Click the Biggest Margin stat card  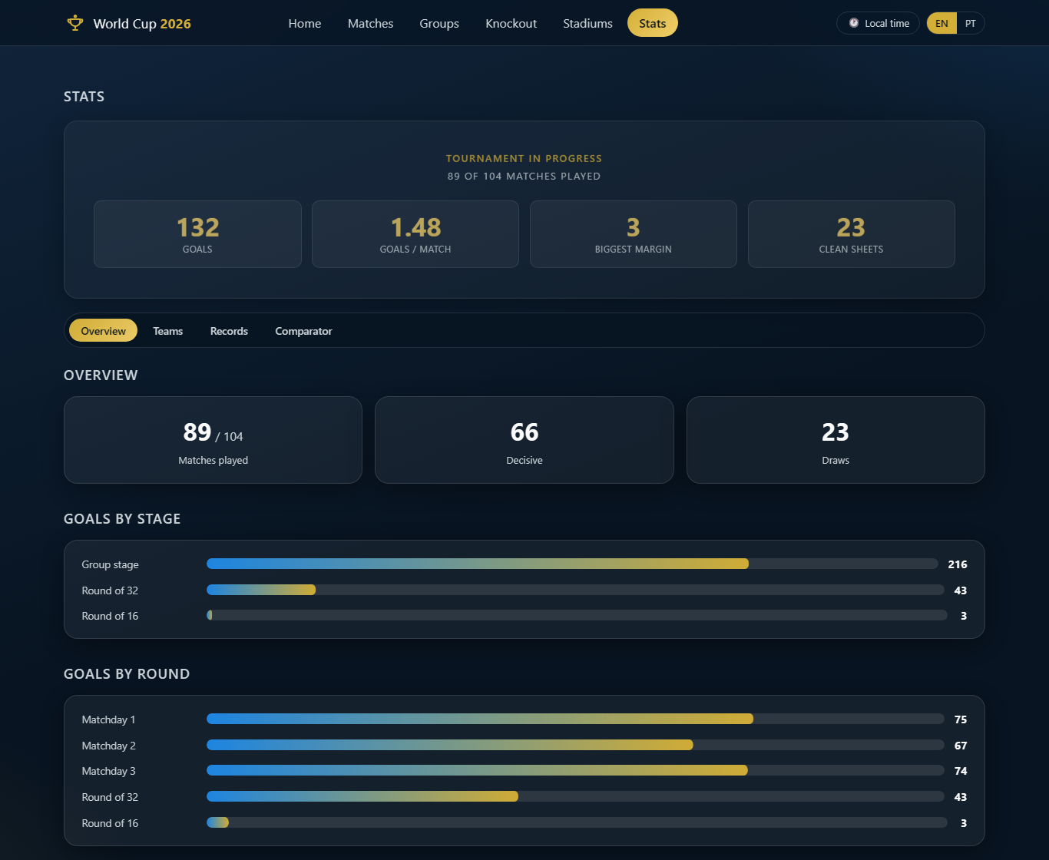coord(634,234)
